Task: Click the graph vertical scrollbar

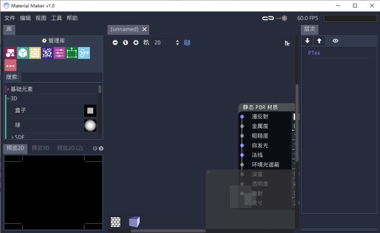Action: coord(297,122)
